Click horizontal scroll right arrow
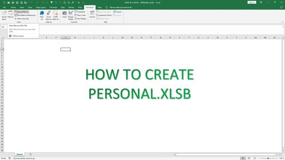The image size is (285, 160). click(x=281, y=155)
